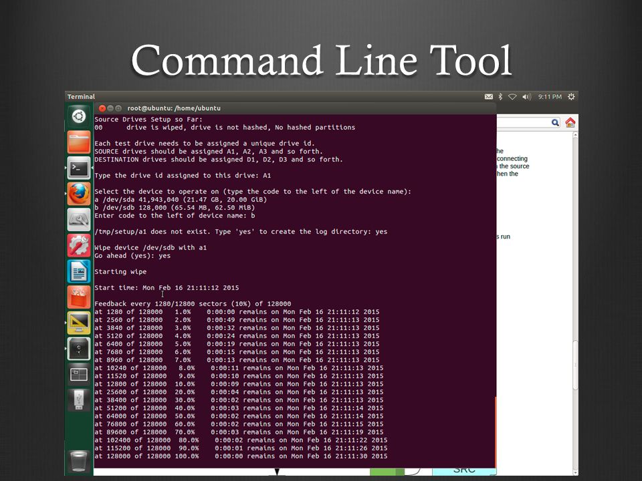This screenshot has width=642, height=481.
Task: Click the '/dev/sda 41,943,040' device line
Action: point(181,200)
